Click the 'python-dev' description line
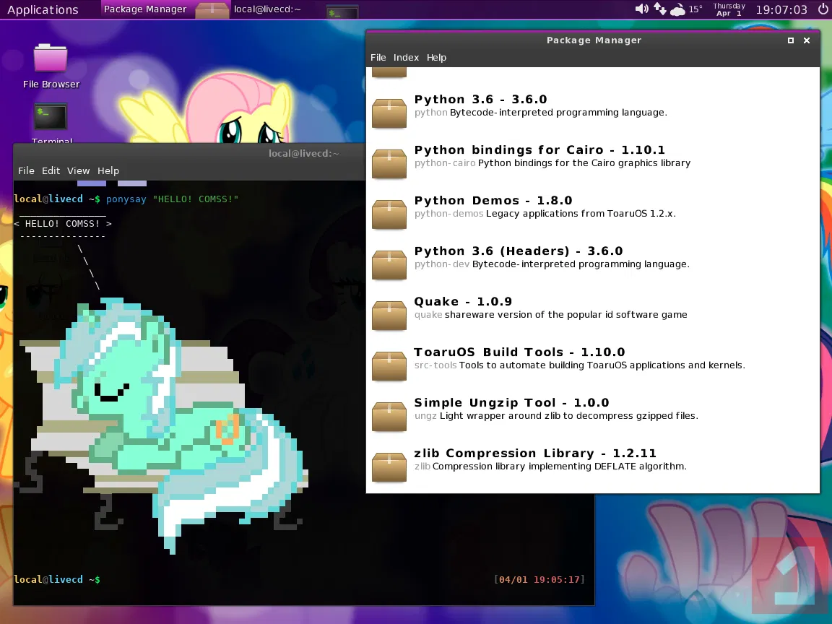Screen dimensions: 832x624 (552, 264)
